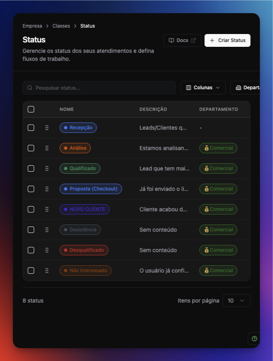Check the Desqualificado row checkbox
The image size is (273, 361).
pyautogui.click(x=31, y=250)
